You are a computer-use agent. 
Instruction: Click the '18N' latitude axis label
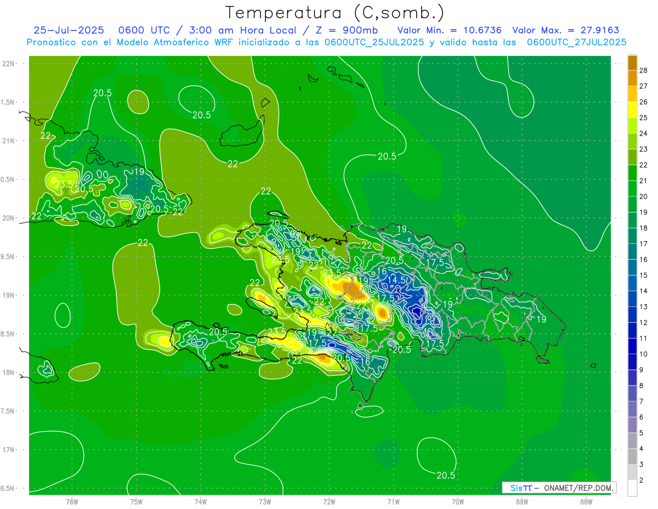(8, 372)
